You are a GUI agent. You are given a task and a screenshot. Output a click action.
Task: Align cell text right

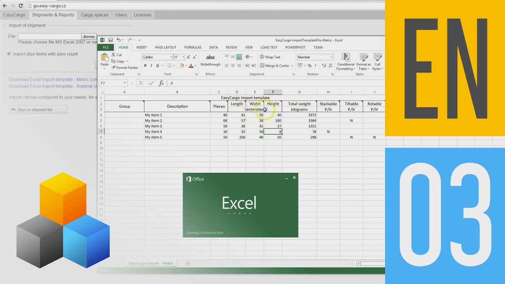tap(239, 65)
